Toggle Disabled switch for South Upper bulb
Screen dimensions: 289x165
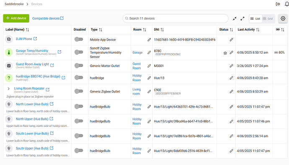(x=79, y=151)
